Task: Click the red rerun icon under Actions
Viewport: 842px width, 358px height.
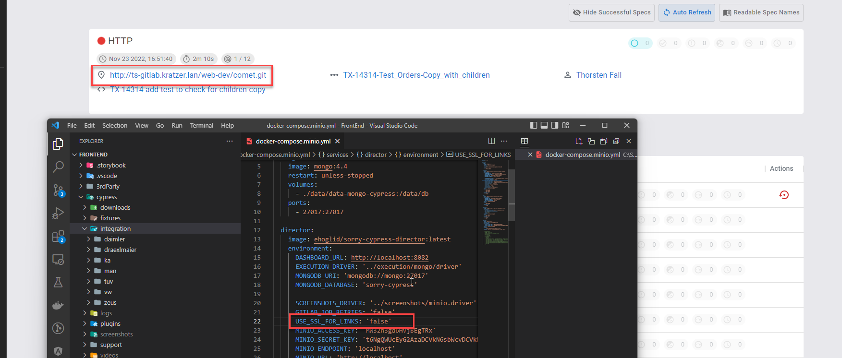Action: tap(784, 195)
